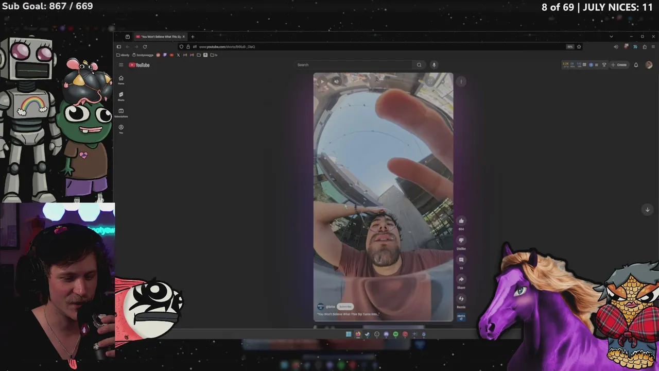Open Steam from the taskbar

pos(367,334)
